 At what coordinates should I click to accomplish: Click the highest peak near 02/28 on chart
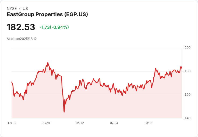[x=48, y=63]
